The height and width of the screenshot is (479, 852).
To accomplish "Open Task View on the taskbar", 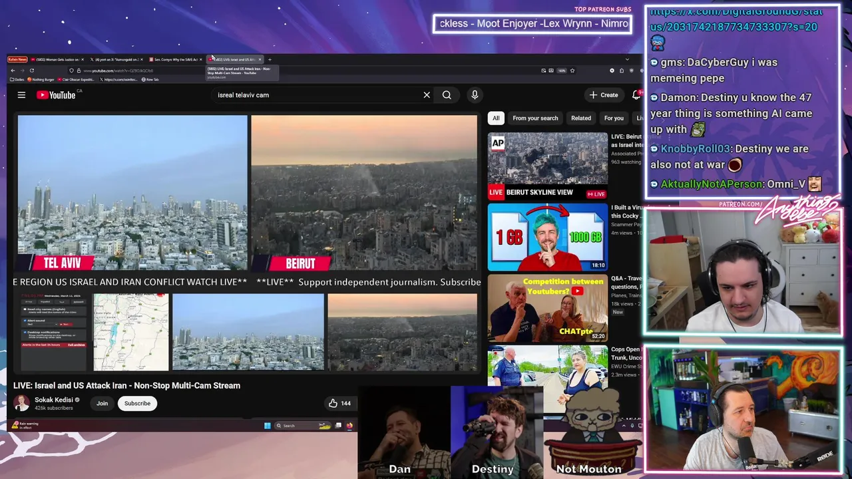I will tap(338, 426).
